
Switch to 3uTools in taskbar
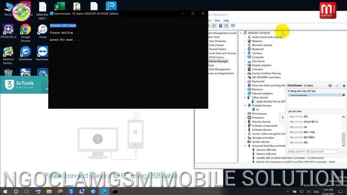(x=71, y=191)
